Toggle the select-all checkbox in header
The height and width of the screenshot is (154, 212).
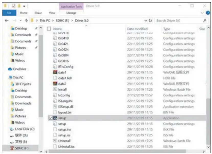click(49, 29)
